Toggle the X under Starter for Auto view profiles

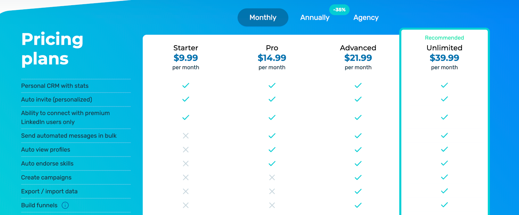[186, 149]
